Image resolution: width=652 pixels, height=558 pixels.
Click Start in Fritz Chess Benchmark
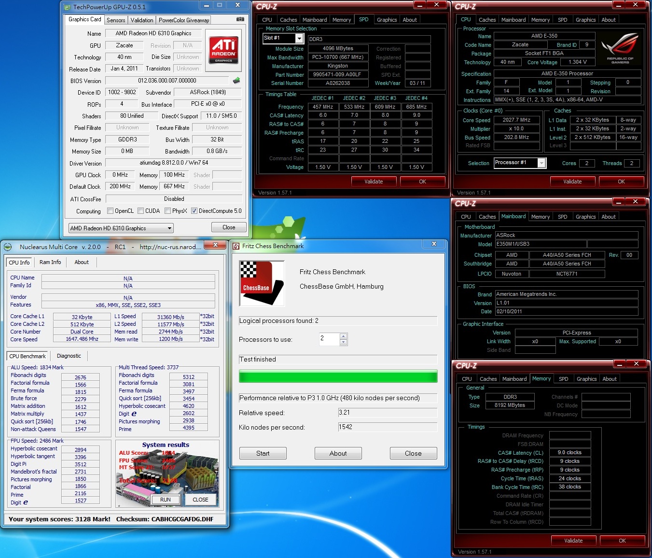263,453
